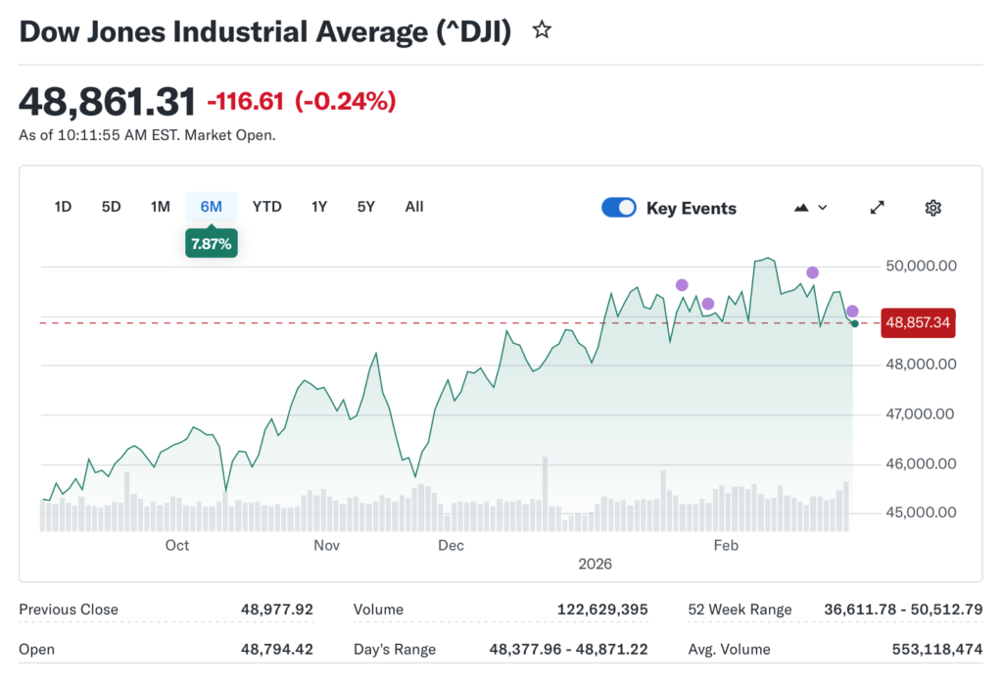Open the chart type mountain icon

tap(799, 207)
